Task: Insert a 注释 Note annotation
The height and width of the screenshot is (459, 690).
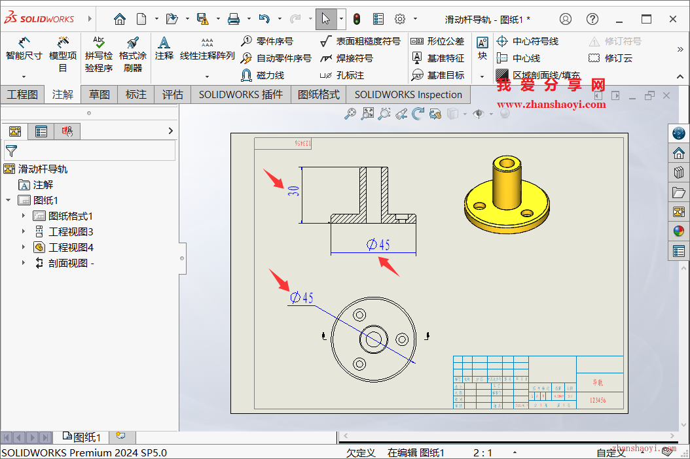Action: point(164,48)
